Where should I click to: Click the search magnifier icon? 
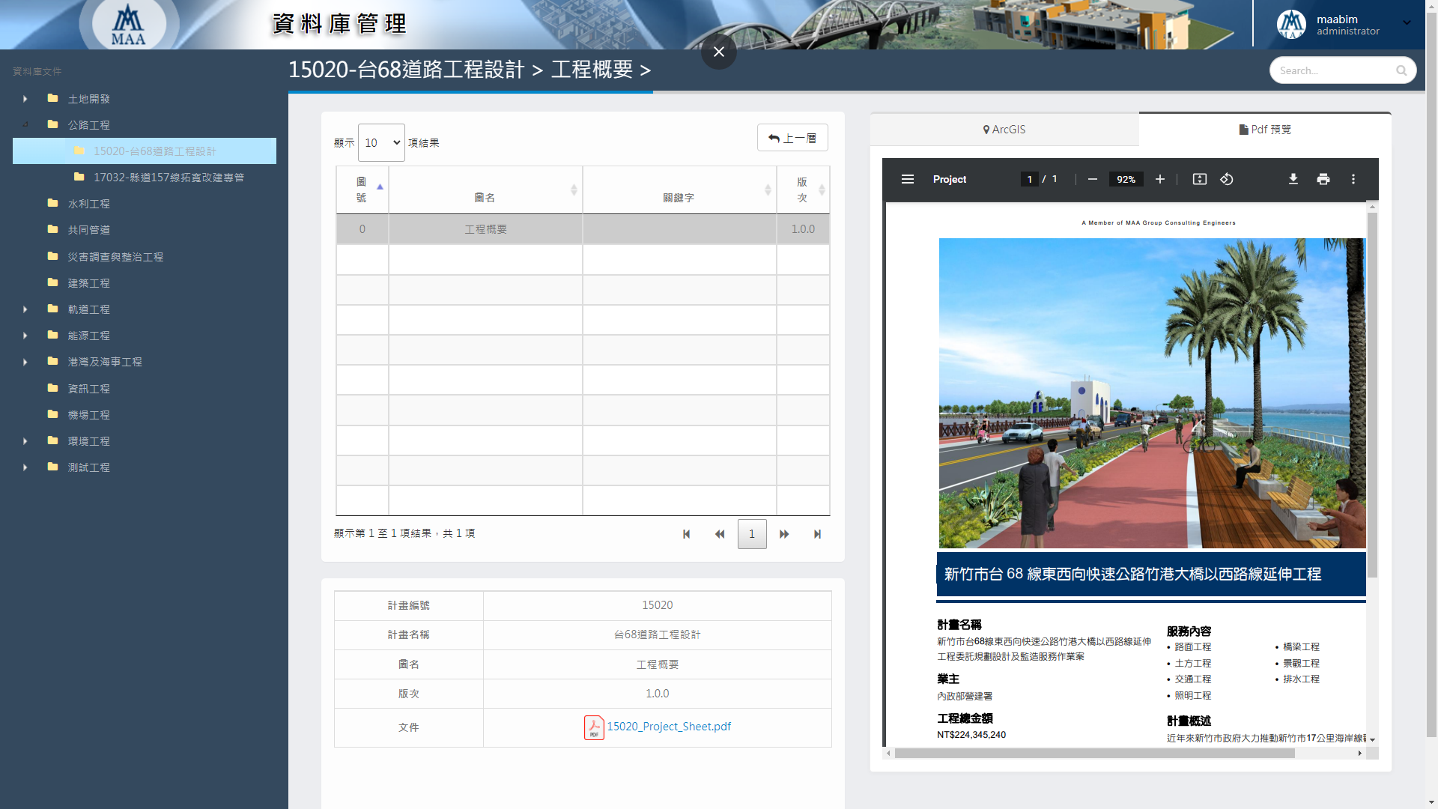(x=1401, y=70)
